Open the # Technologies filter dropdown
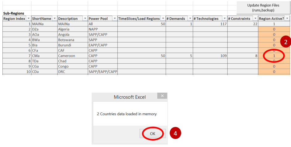Viewport: 291px width, 147px height. (225, 19)
